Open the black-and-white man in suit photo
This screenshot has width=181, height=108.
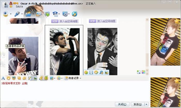(102, 51)
